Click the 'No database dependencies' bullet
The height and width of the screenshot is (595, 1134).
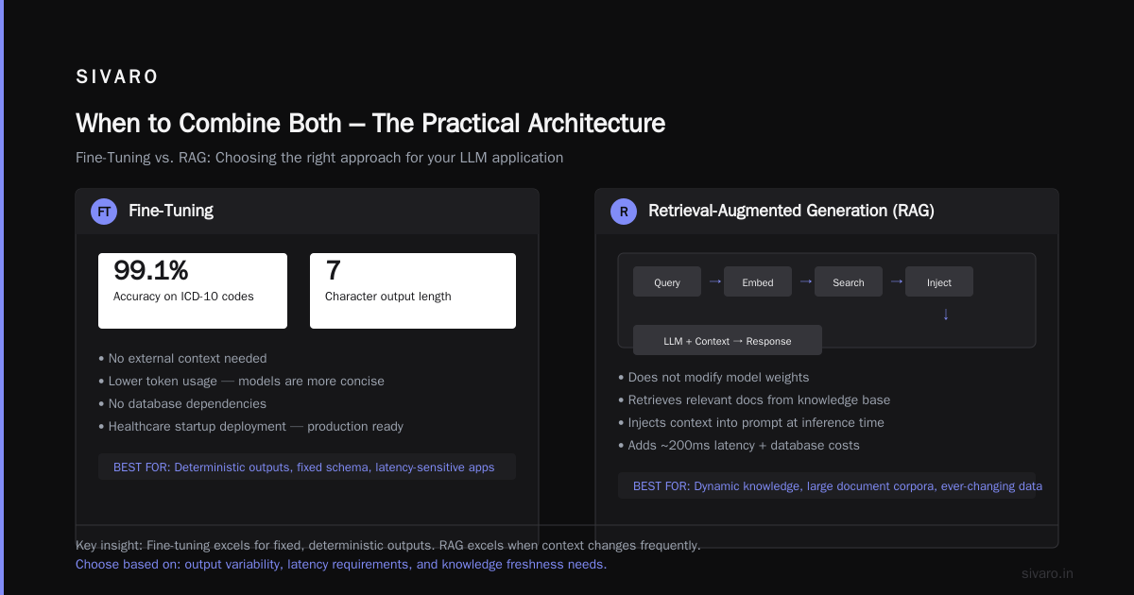click(182, 404)
